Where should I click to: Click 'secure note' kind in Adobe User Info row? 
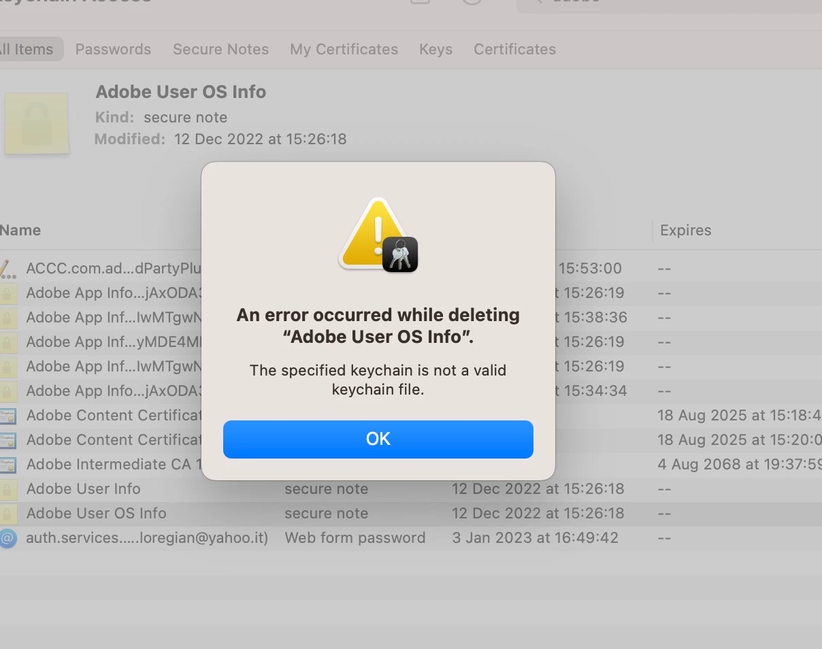pyautogui.click(x=326, y=488)
